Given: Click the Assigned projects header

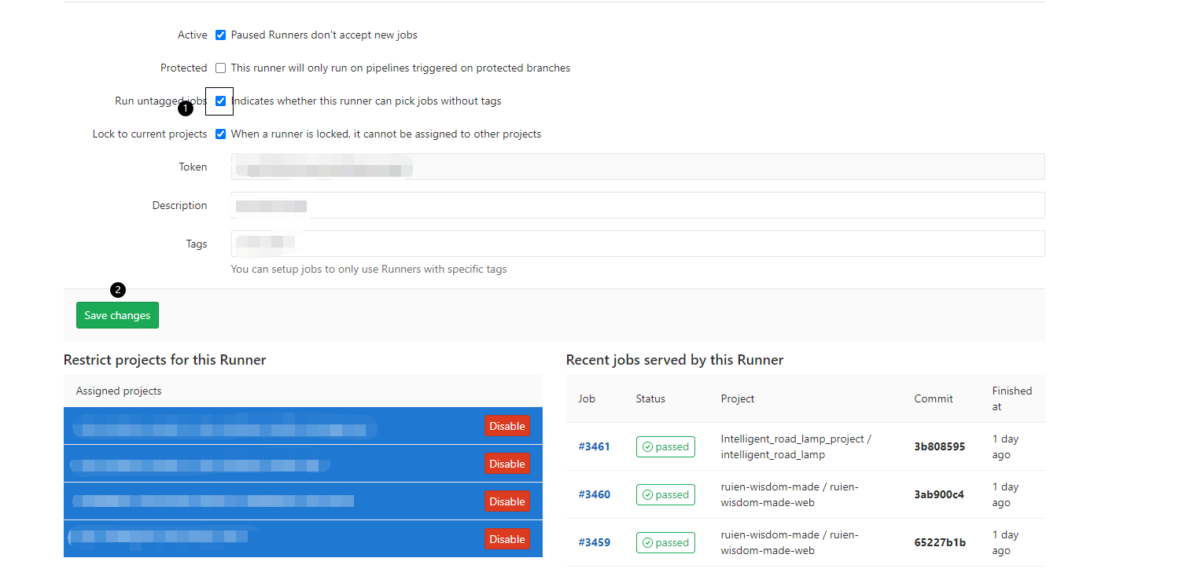Looking at the screenshot, I should (x=119, y=391).
